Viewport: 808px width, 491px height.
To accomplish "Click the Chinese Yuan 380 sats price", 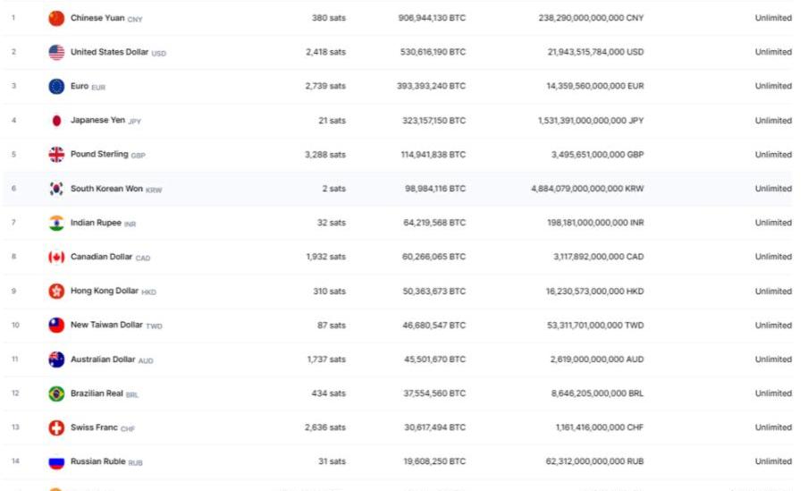I will tap(328, 18).
